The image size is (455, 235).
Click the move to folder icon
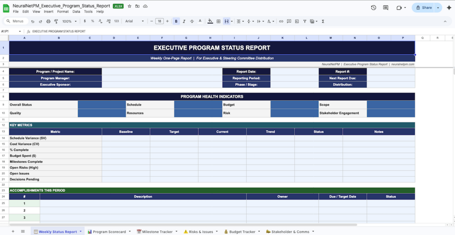[x=137, y=6]
